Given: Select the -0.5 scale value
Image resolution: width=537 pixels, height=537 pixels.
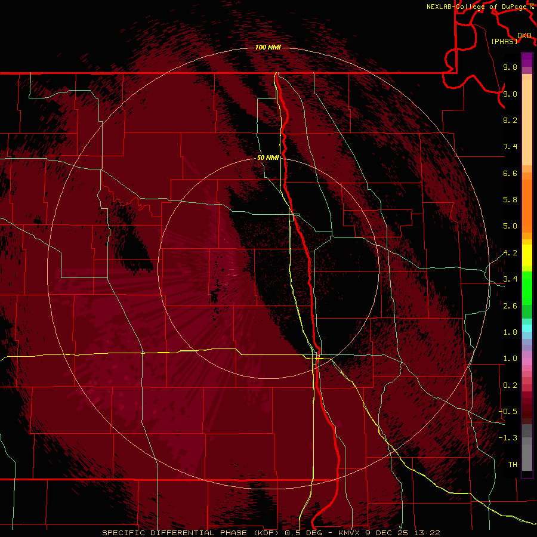Looking at the screenshot, I should point(508,412).
